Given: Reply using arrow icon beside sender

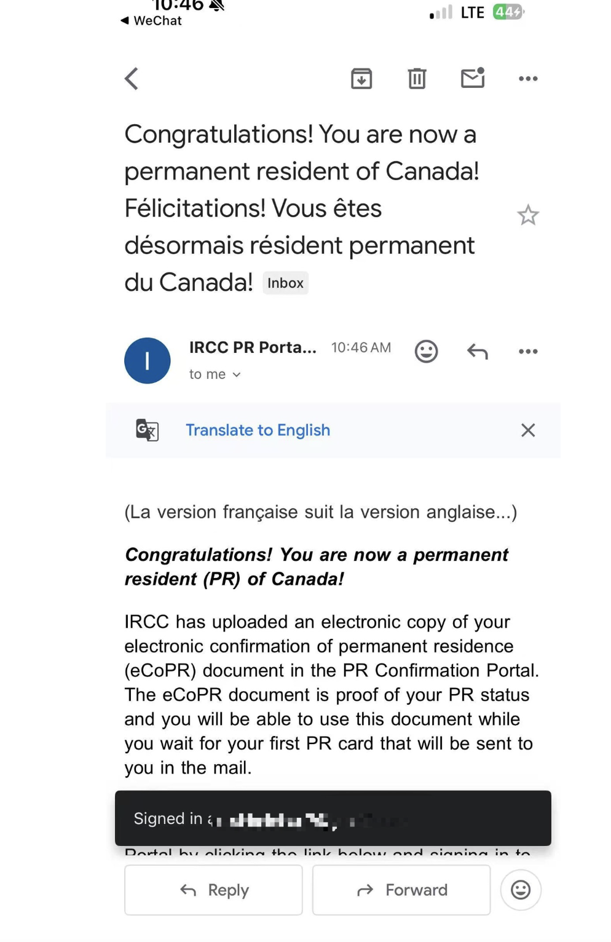Looking at the screenshot, I should point(478,352).
